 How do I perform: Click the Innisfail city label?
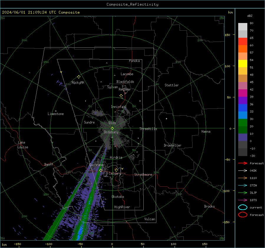pos(119,107)
